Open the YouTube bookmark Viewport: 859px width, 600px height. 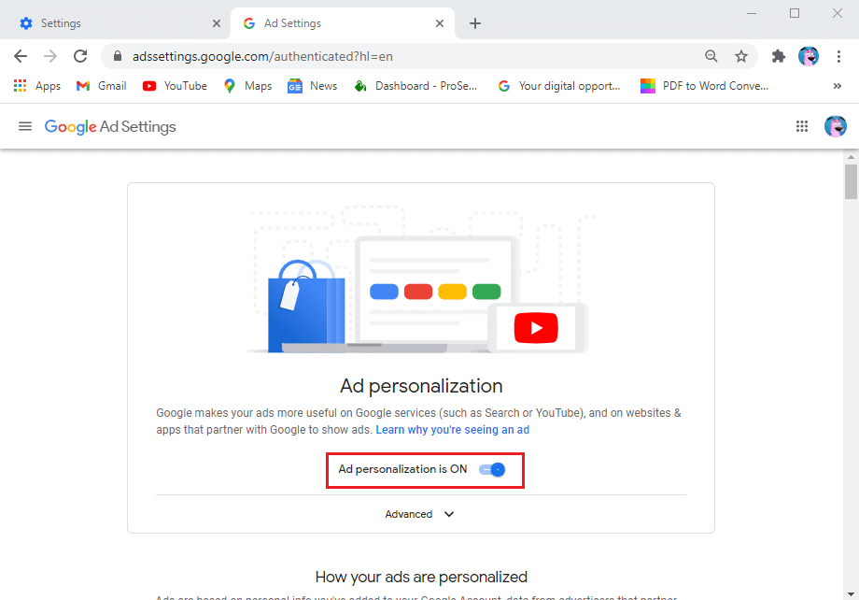pyautogui.click(x=174, y=85)
